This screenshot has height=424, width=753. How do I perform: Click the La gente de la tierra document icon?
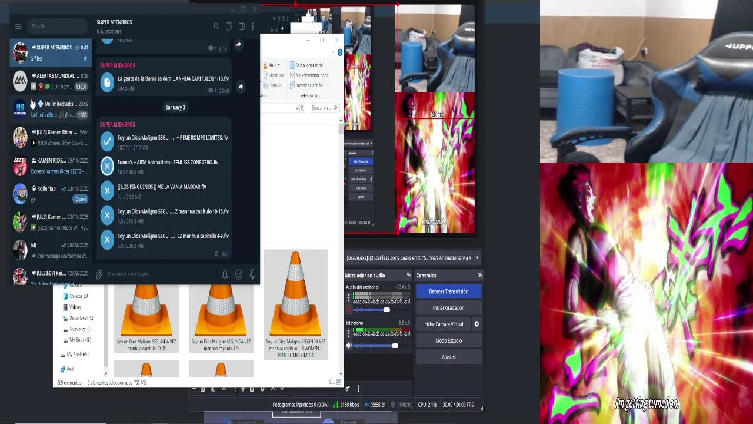[107, 83]
